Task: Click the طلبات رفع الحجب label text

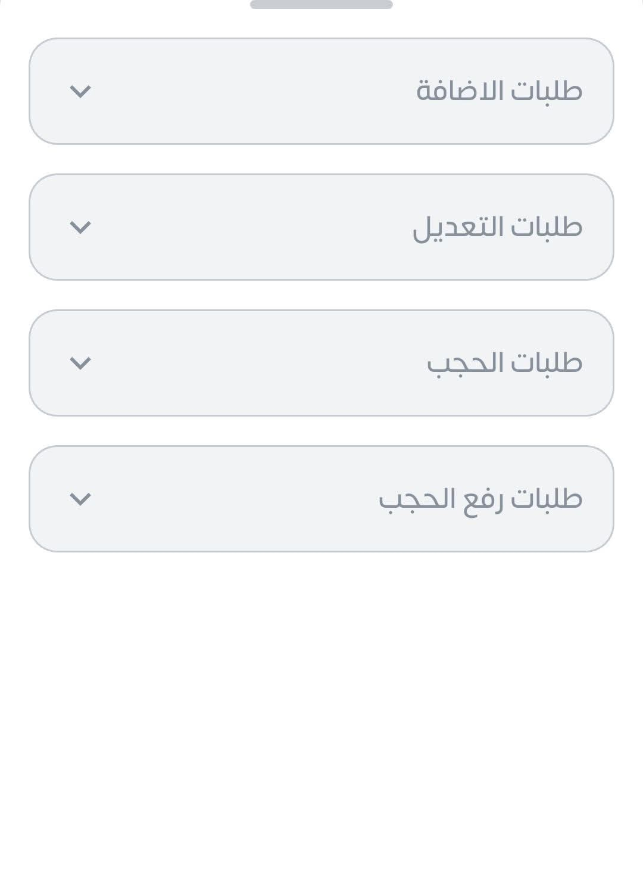Action: (x=480, y=499)
